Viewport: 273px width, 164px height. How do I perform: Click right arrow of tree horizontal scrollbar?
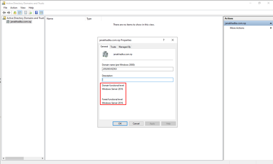[42, 158]
